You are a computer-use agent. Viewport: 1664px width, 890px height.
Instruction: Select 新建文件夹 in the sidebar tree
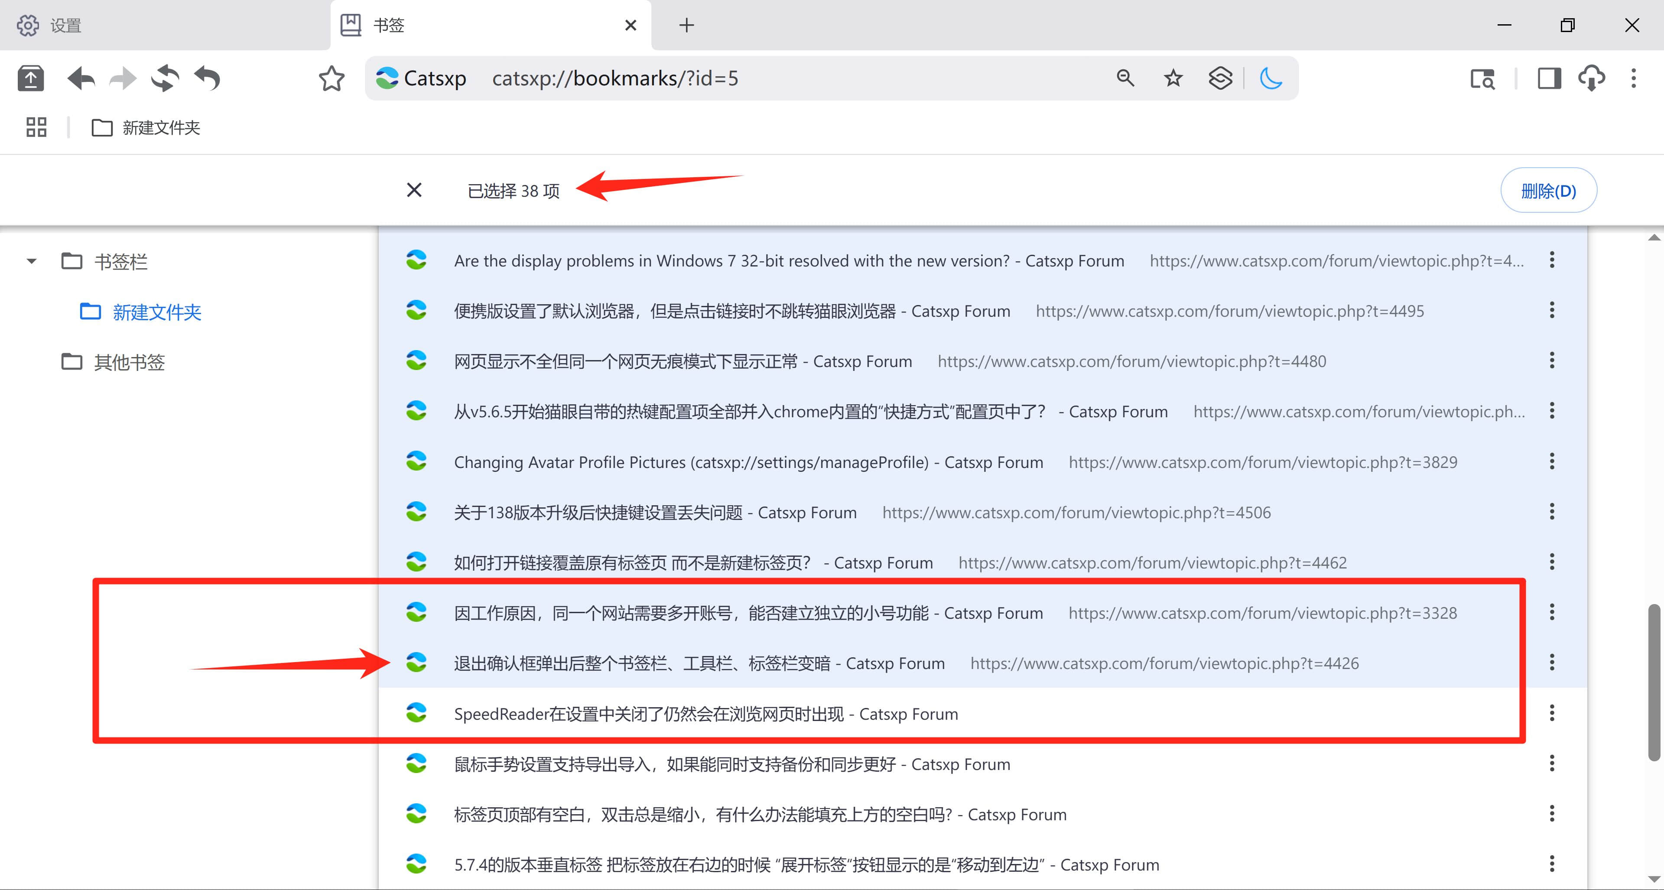pyautogui.click(x=140, y=312)
